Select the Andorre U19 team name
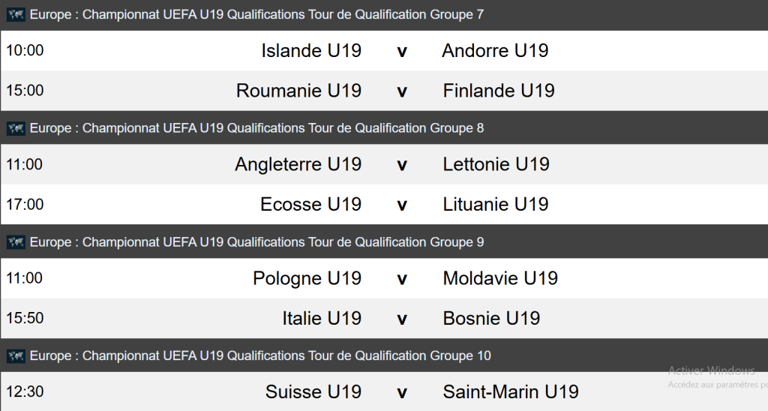768x411 pixels. [495, 51]
